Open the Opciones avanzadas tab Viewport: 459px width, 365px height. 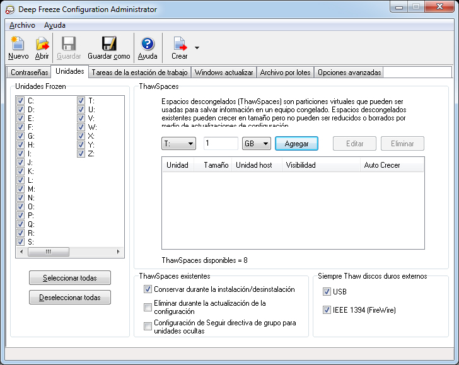point(349,72)
